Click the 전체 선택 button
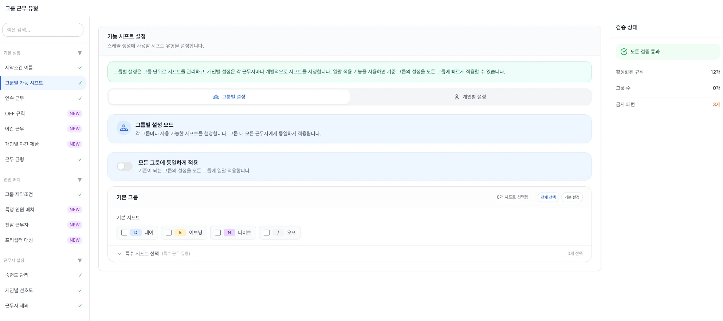The height and width of the screenshot is (321, 723). click(x=548, y=197)
